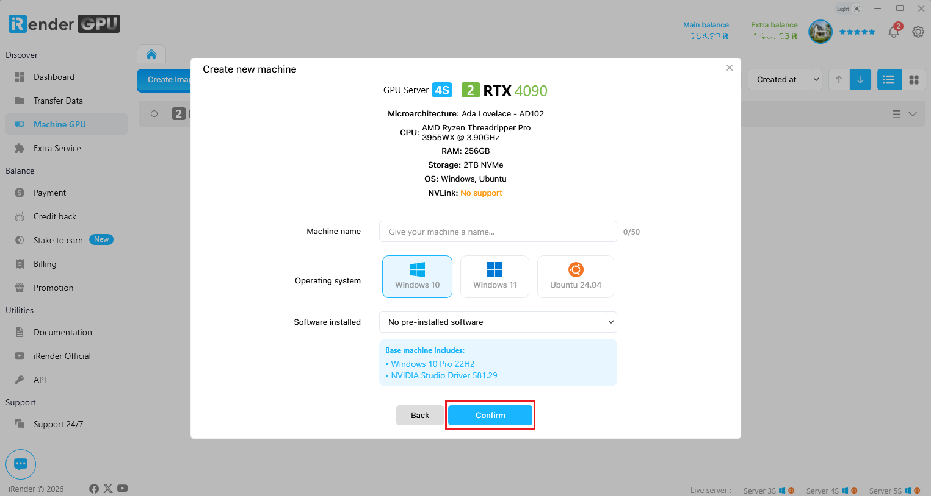Click Server 3S in the live server bar
The width and height of the screenshot is (931, 496).
[769, 491]
